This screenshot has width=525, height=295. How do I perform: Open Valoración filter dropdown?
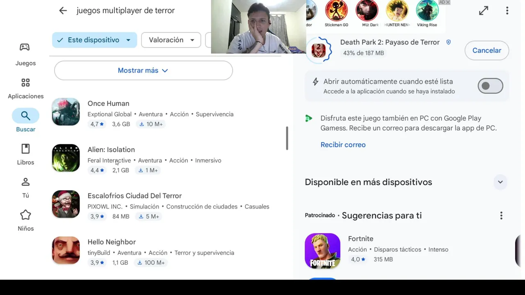coord(171,40)
